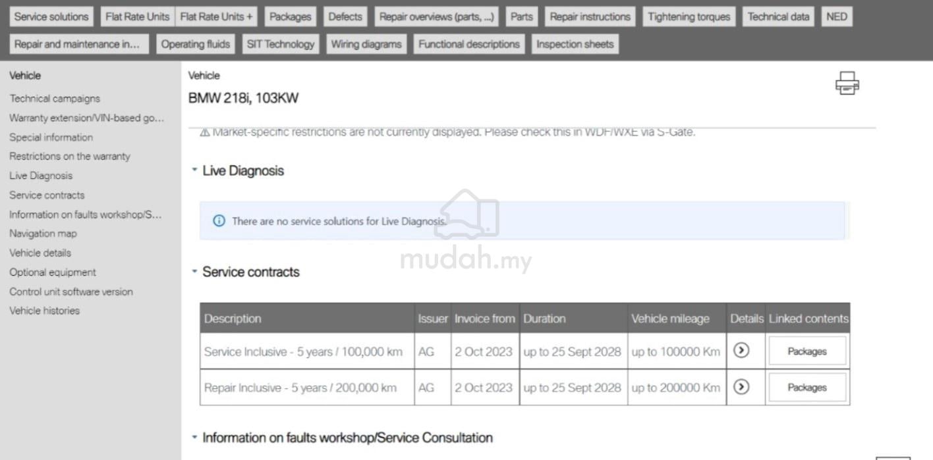Select Optional equipment in sidebar

point(53,272)
